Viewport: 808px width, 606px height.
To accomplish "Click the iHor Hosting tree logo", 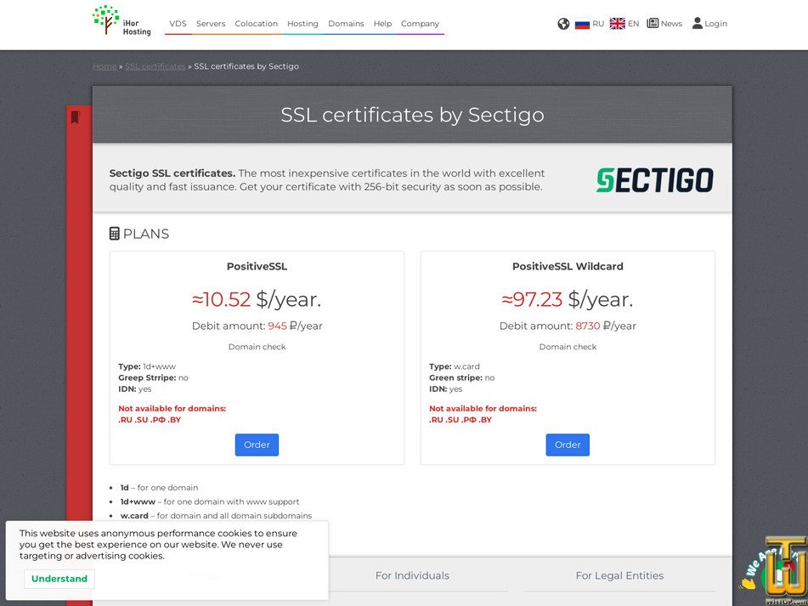I will click(121, 20).
